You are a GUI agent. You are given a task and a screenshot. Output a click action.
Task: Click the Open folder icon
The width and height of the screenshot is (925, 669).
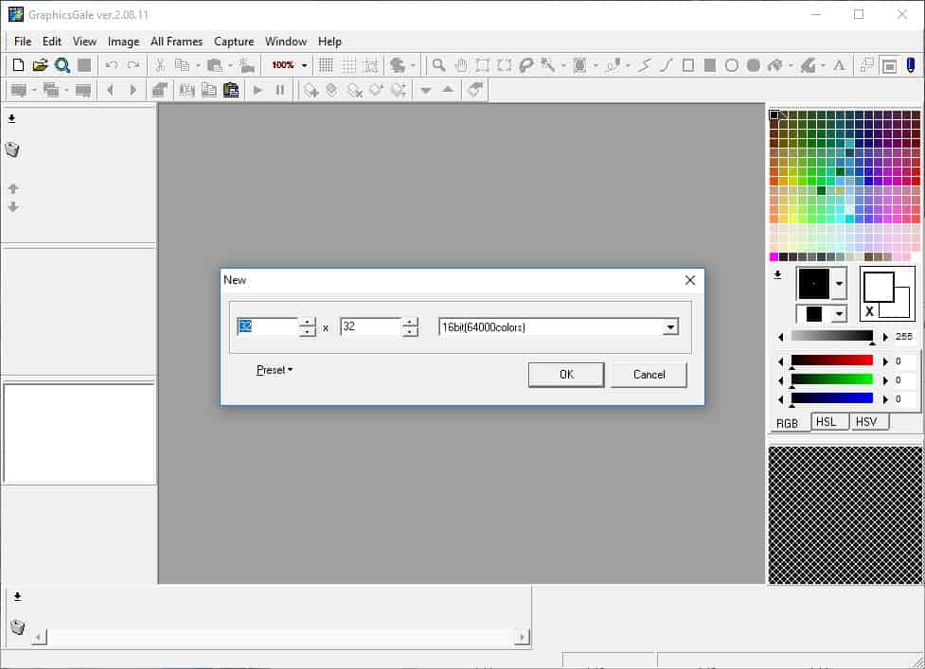[x=40, y=65]
